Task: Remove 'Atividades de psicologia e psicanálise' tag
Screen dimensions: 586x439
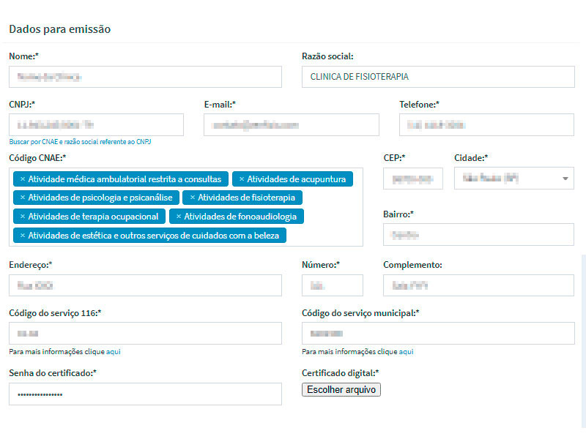Action: pyautogui.click(x=22, y=198)
